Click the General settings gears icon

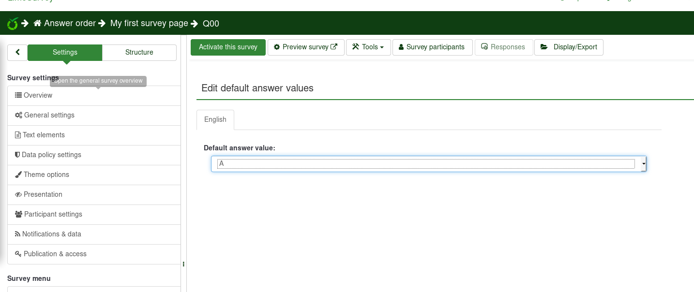(18, 115)
